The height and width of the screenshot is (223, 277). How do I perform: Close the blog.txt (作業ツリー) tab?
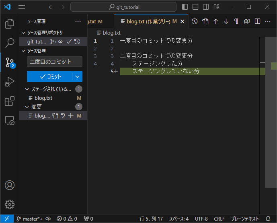pyautogui.click(x=182, y=21)
